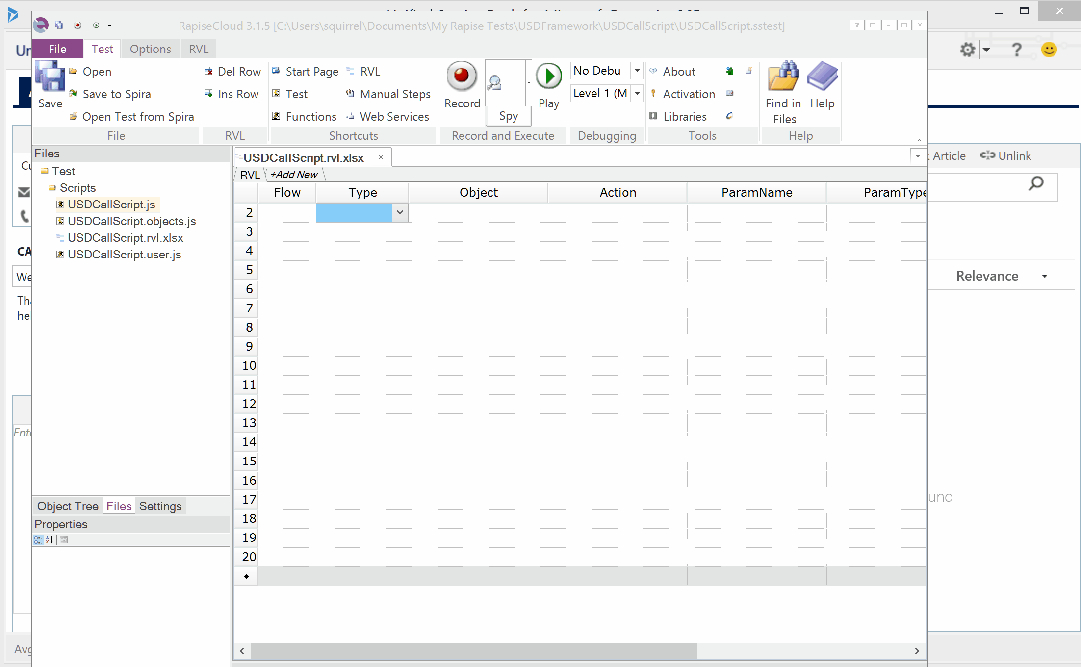Expand the Level 1 verbosity dropdown
The image size is (1081, 667).
(x=637, y=93)
